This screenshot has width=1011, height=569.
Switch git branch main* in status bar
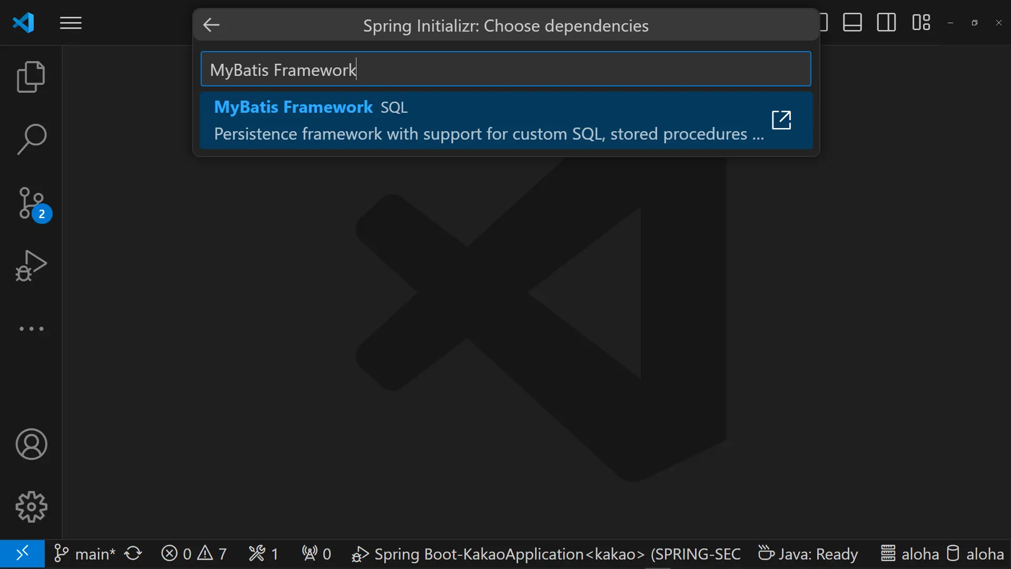[x=85, y=554]
